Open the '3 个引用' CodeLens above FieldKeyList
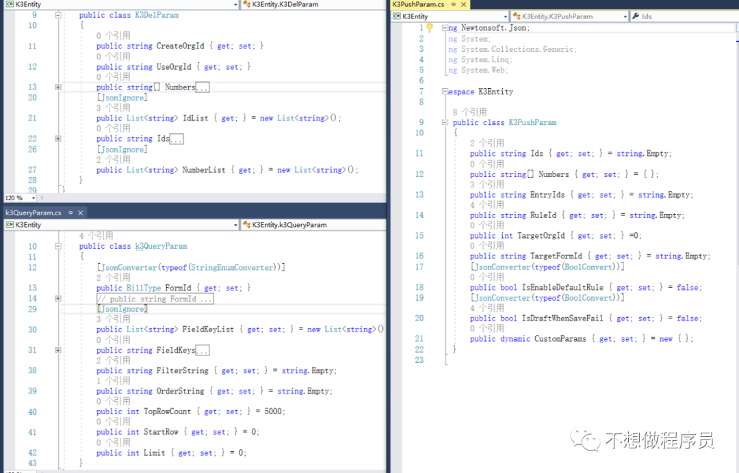 click(x=113, y=319)
